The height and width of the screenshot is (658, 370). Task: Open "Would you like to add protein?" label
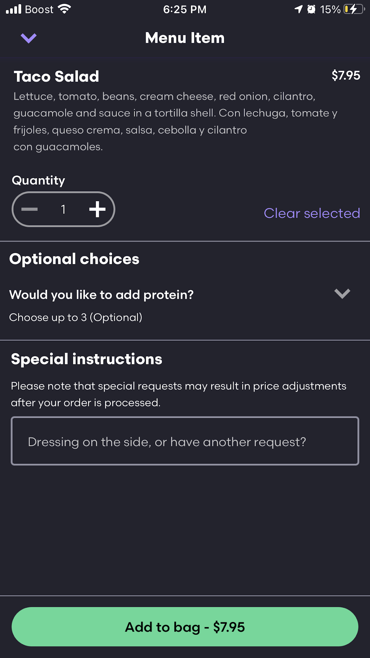click(101, 295)
